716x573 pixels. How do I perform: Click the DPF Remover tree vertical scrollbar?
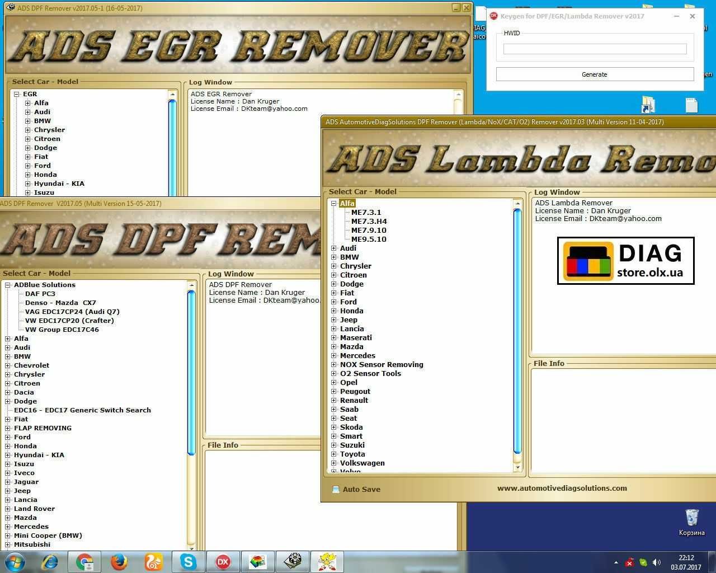coord(191,372)
